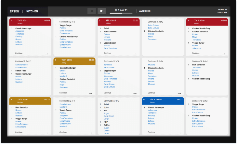Click continue arrow on order 5 Michael card

(x=46, y=133)
